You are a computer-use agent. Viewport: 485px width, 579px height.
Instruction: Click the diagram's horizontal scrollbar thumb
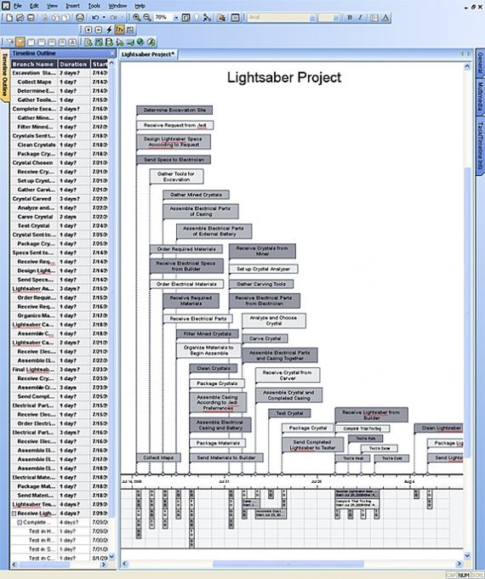[288, 564]
